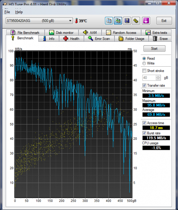Click the thermometer temperature icon

pos(76,21)
